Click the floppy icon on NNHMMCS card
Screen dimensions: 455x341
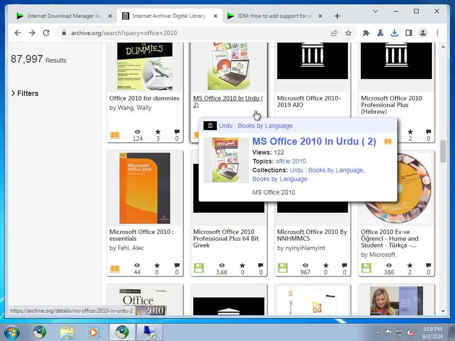tap(283, 268)
